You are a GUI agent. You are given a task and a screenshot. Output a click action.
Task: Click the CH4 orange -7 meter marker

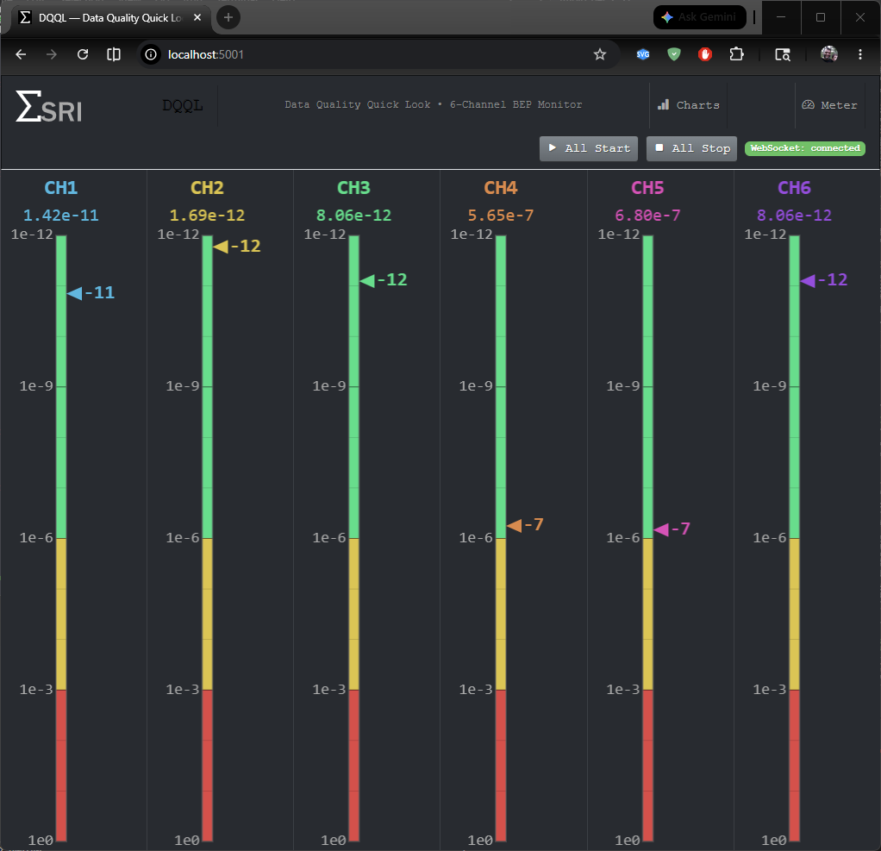(x=525, y=525)
